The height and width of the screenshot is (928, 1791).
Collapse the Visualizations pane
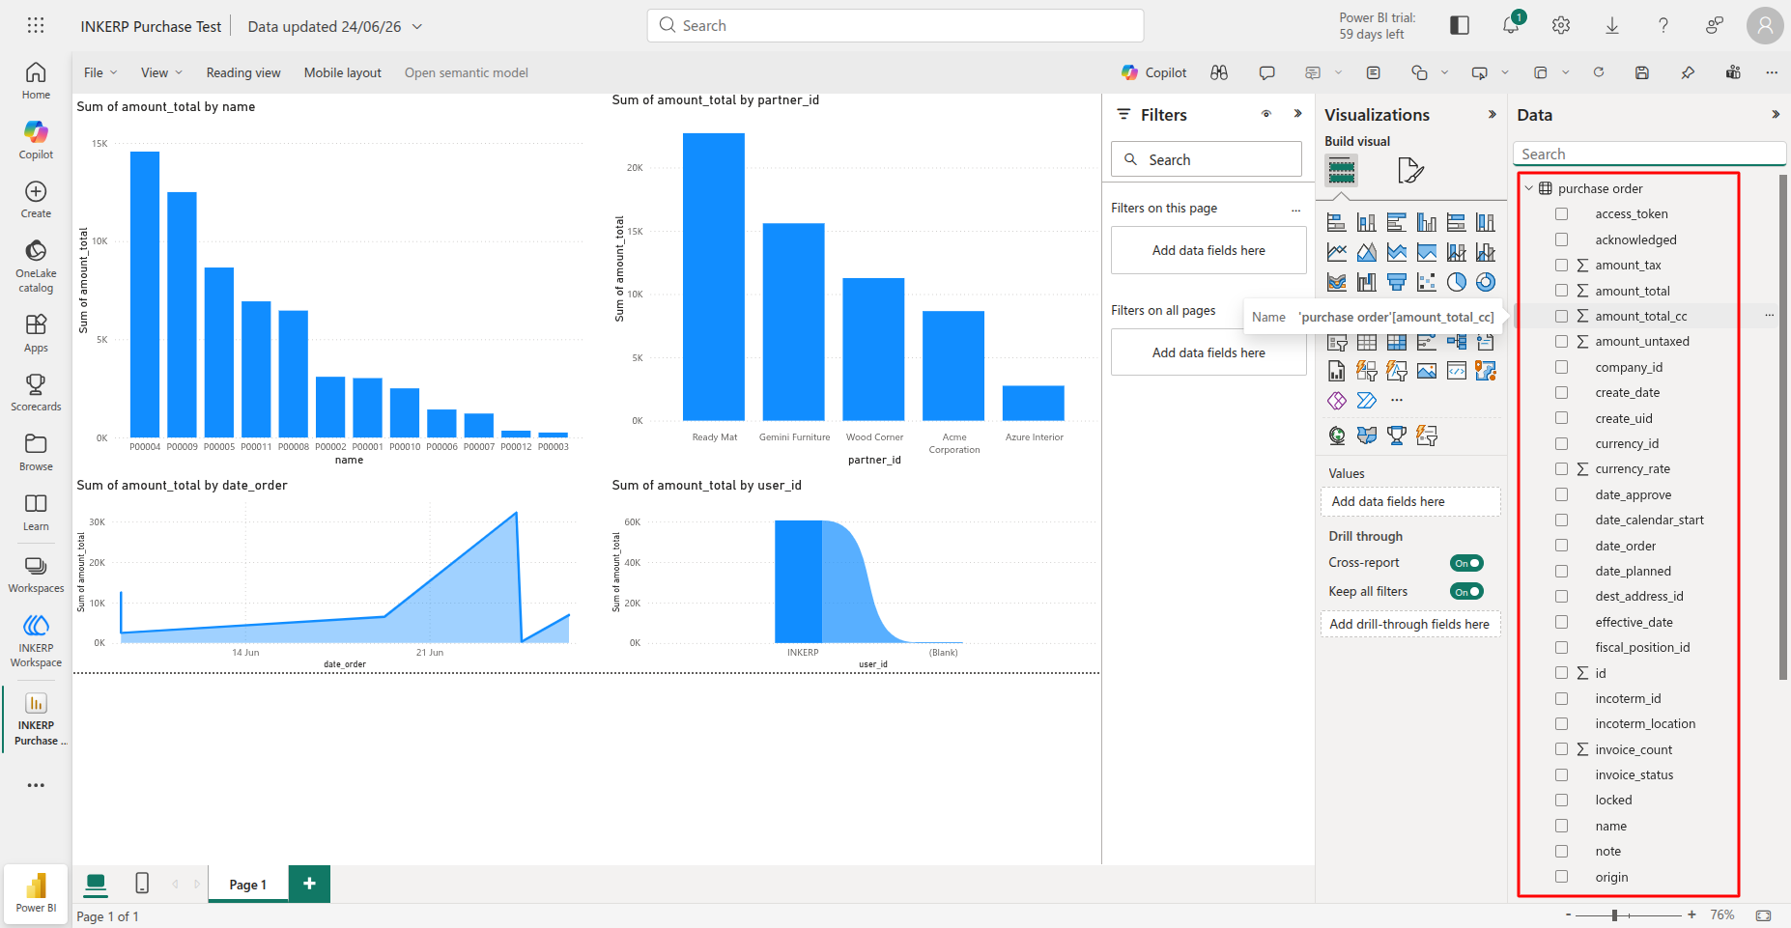pyautogui.click(x=1492, y=114)
